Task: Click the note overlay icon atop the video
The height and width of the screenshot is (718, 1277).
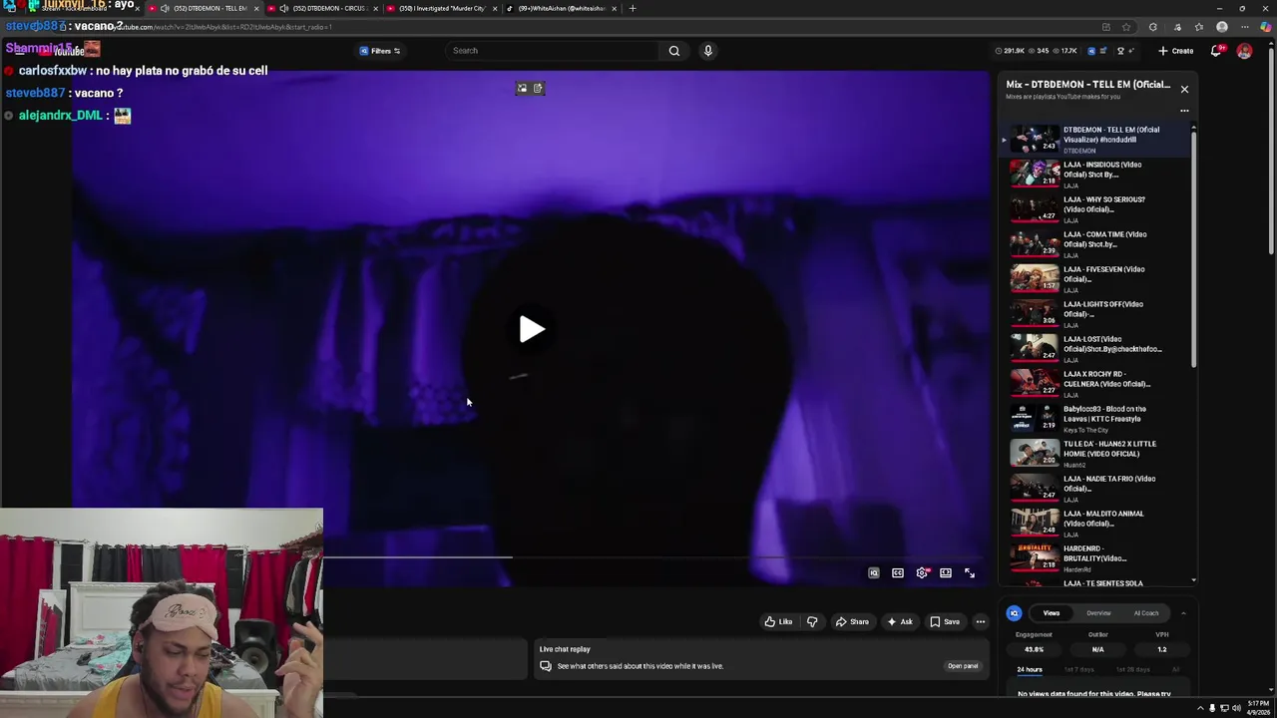Action: [538, 89]
